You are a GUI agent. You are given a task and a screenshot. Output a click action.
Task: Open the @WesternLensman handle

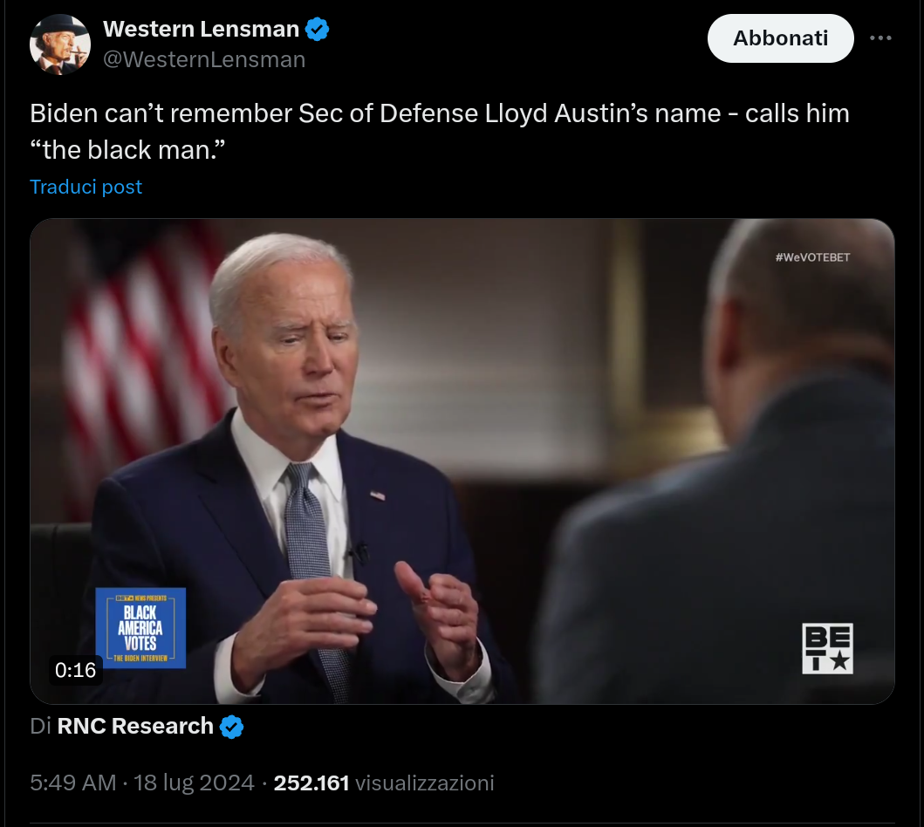point(204,58)
